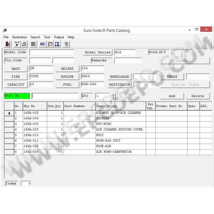Screen dimensions: 214x214
Task: Click the CLR eraser clear icon
Action: tap(17, 44)
